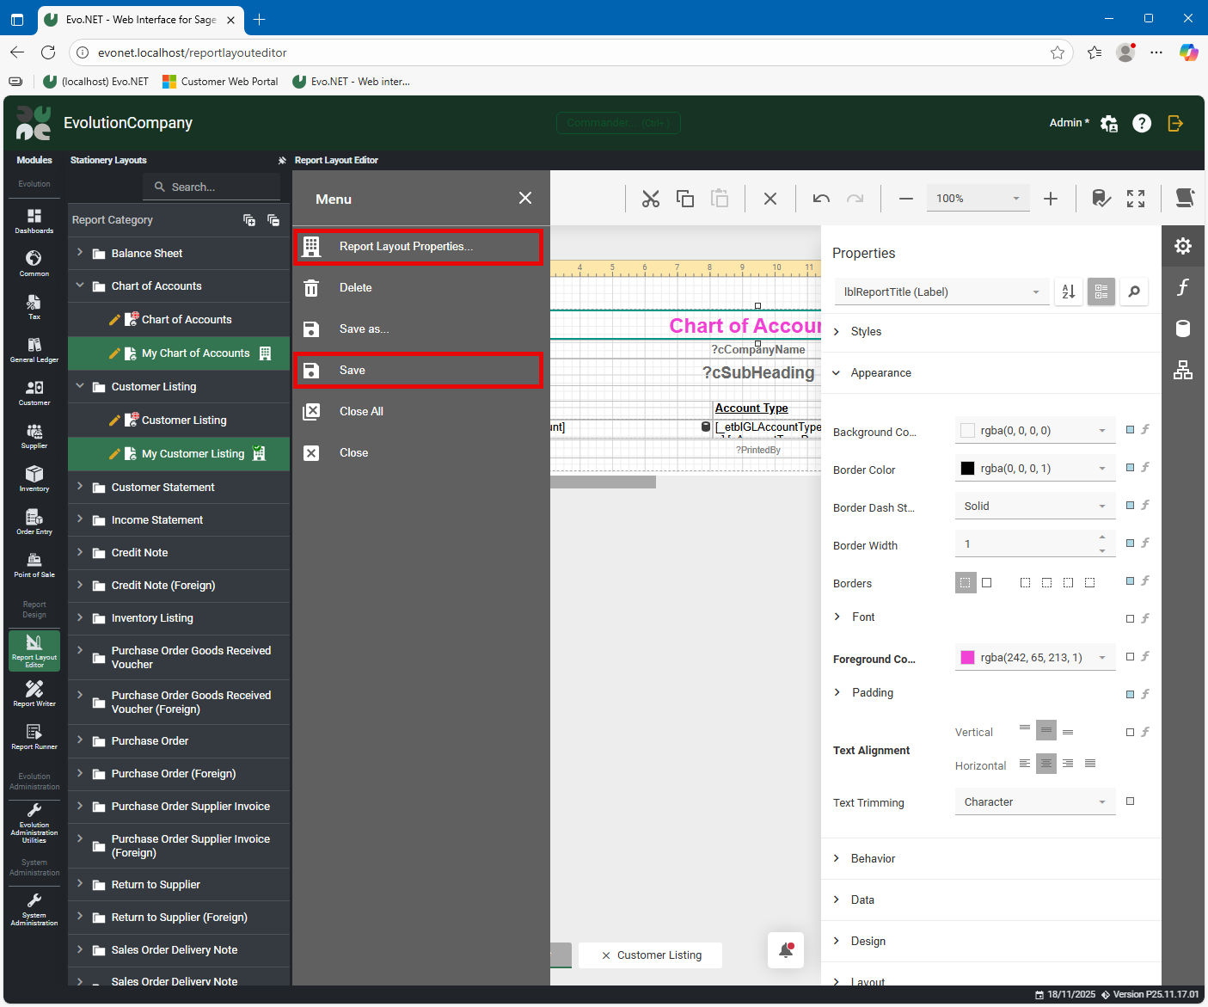The image size is (1208, 1007).
Task: Enable the right border toggle
Action: [x=1068, y=582]
